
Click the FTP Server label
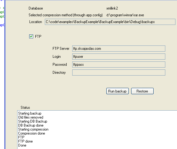coord(61,49)
